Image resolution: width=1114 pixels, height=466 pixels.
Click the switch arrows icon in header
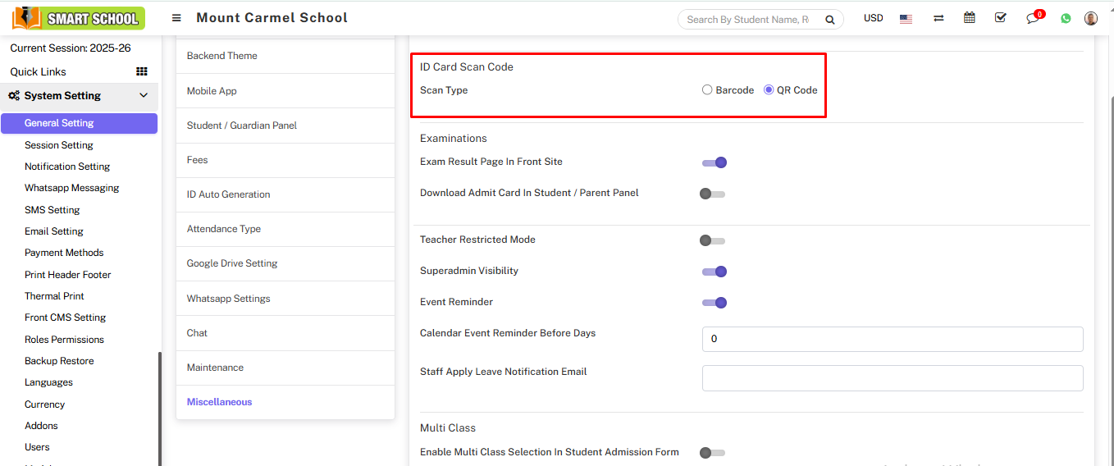coord(938,18)
